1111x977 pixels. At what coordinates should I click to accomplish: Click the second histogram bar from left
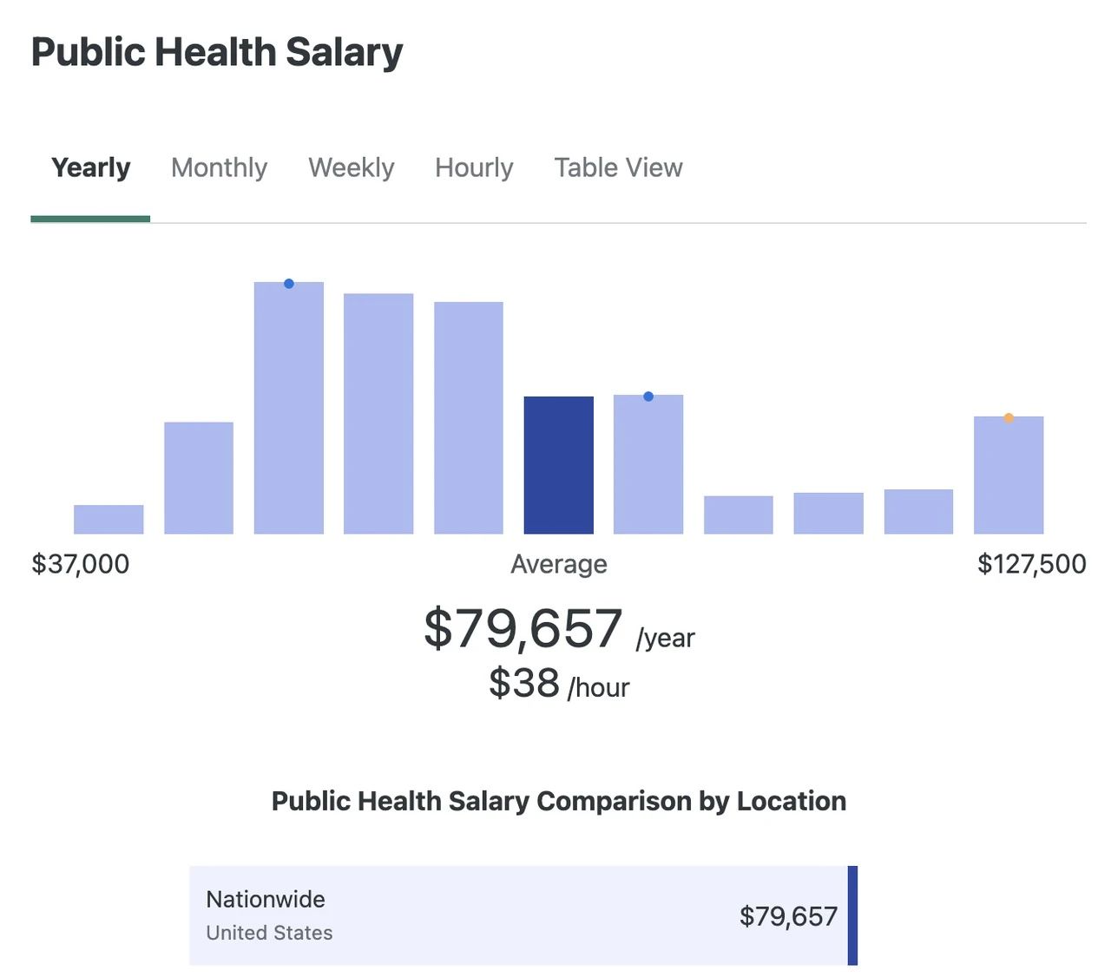pos(199,478)
